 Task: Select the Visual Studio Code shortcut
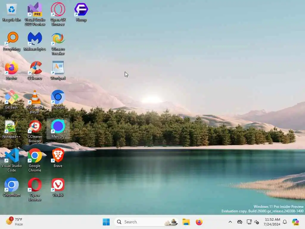pyautogui.click(x=12, y=160)
